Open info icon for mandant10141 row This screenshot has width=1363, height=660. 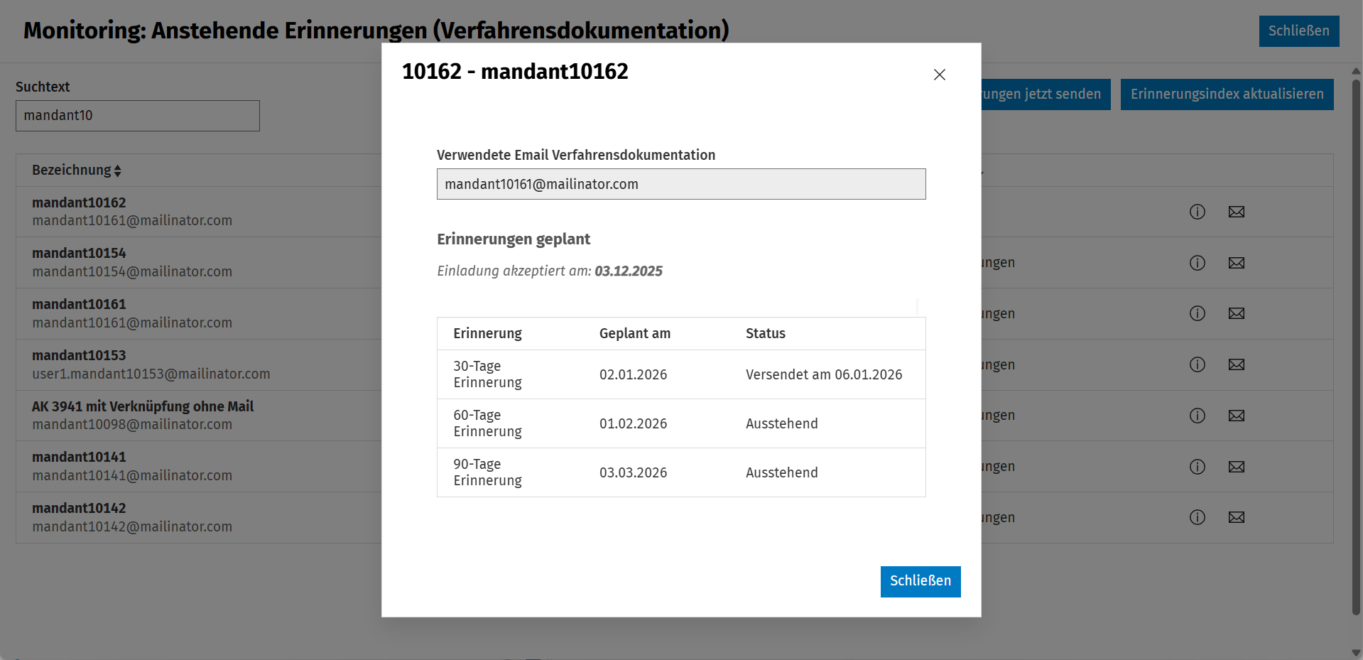pos(1198,467)
